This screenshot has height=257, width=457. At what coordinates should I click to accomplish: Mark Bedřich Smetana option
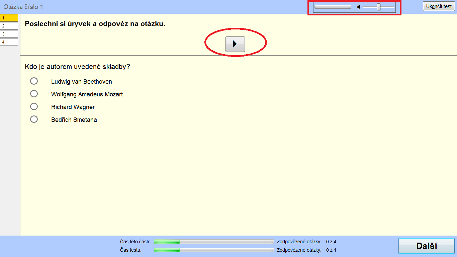34,119
